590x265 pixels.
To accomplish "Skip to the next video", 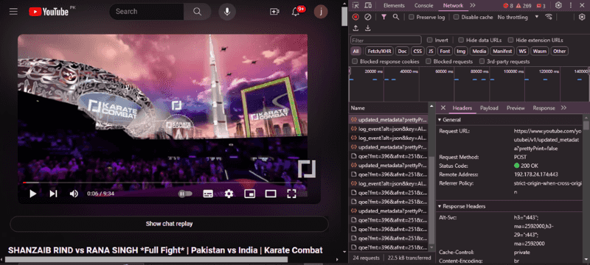I will tap(53, 194).
